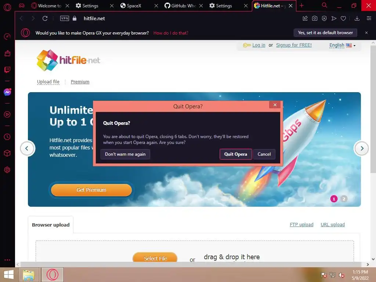Image resolution: width=376 pixels, height=282 pixels.
Task: Select the Browser upload tab
Action: [x=51, y=225]
